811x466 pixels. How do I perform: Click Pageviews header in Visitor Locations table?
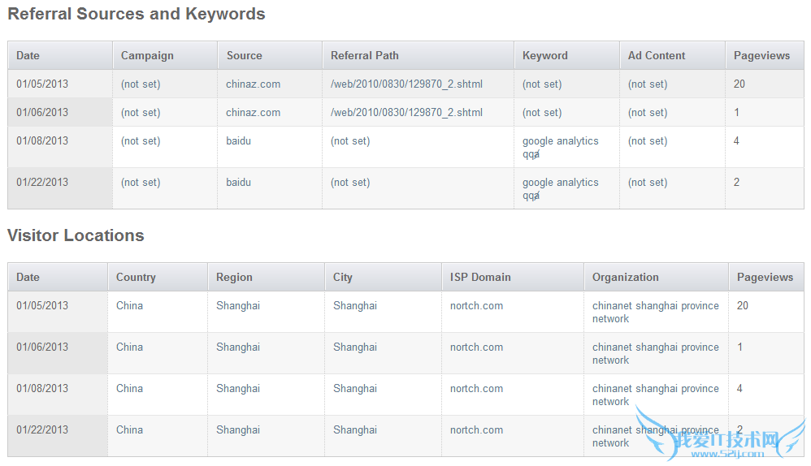tap(764, 277)
